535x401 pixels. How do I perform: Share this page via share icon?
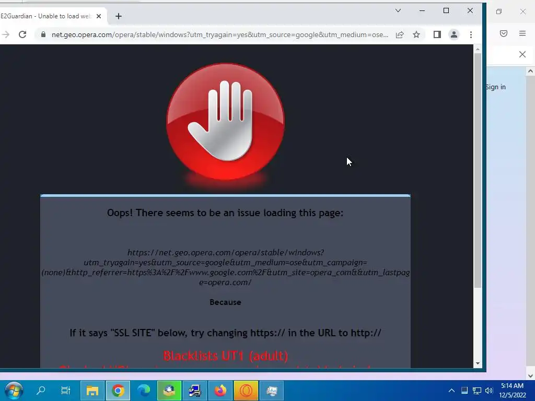400,34
